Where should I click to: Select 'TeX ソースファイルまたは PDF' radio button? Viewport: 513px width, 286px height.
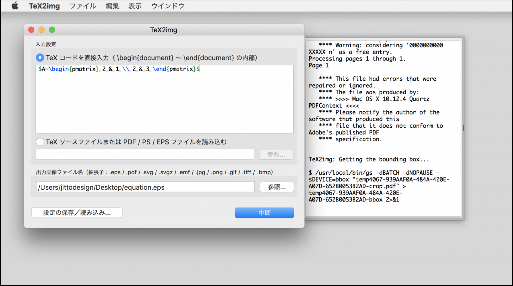tap(40, 142)
